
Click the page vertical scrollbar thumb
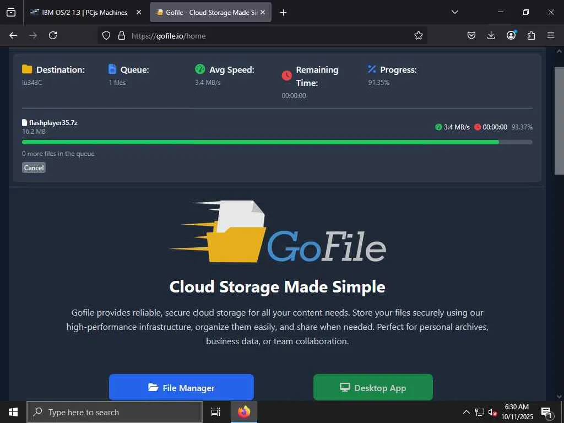point(560,121)
